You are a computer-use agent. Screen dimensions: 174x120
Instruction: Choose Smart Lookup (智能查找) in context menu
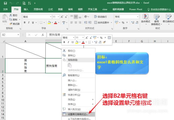(x=78, y=75)
